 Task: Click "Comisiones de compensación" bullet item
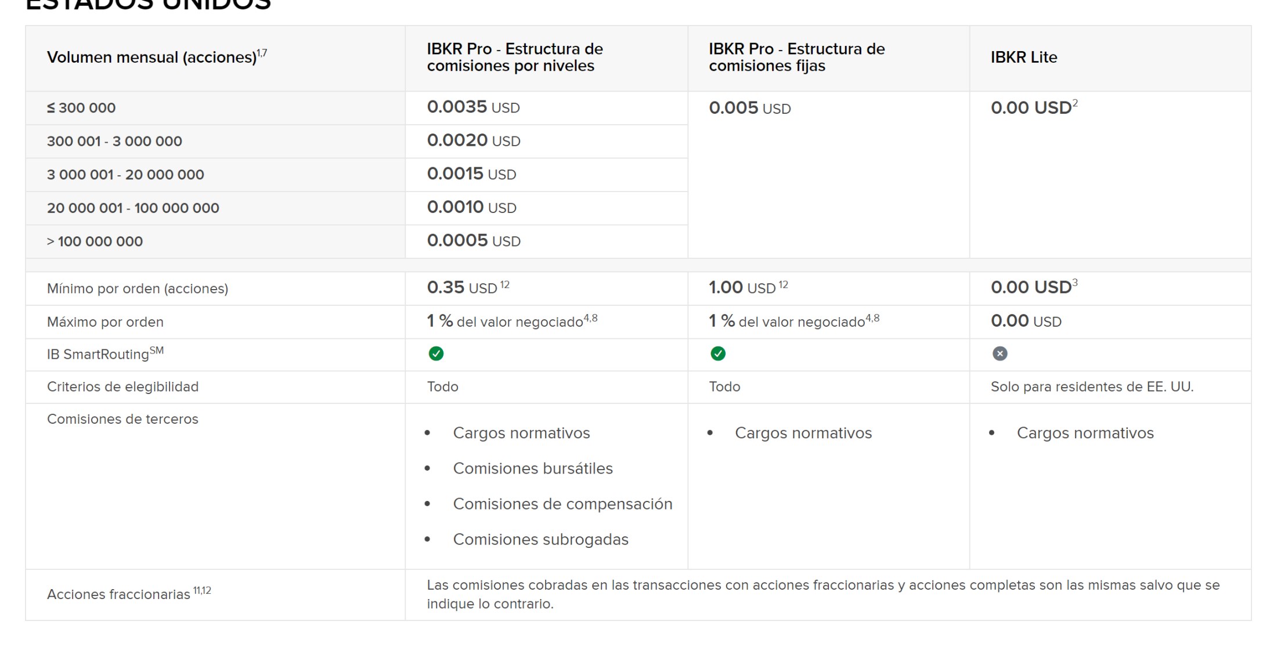point(562,504)
